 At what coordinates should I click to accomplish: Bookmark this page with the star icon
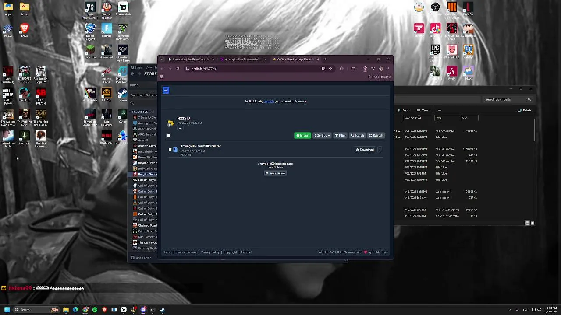[x=330, y=69]
